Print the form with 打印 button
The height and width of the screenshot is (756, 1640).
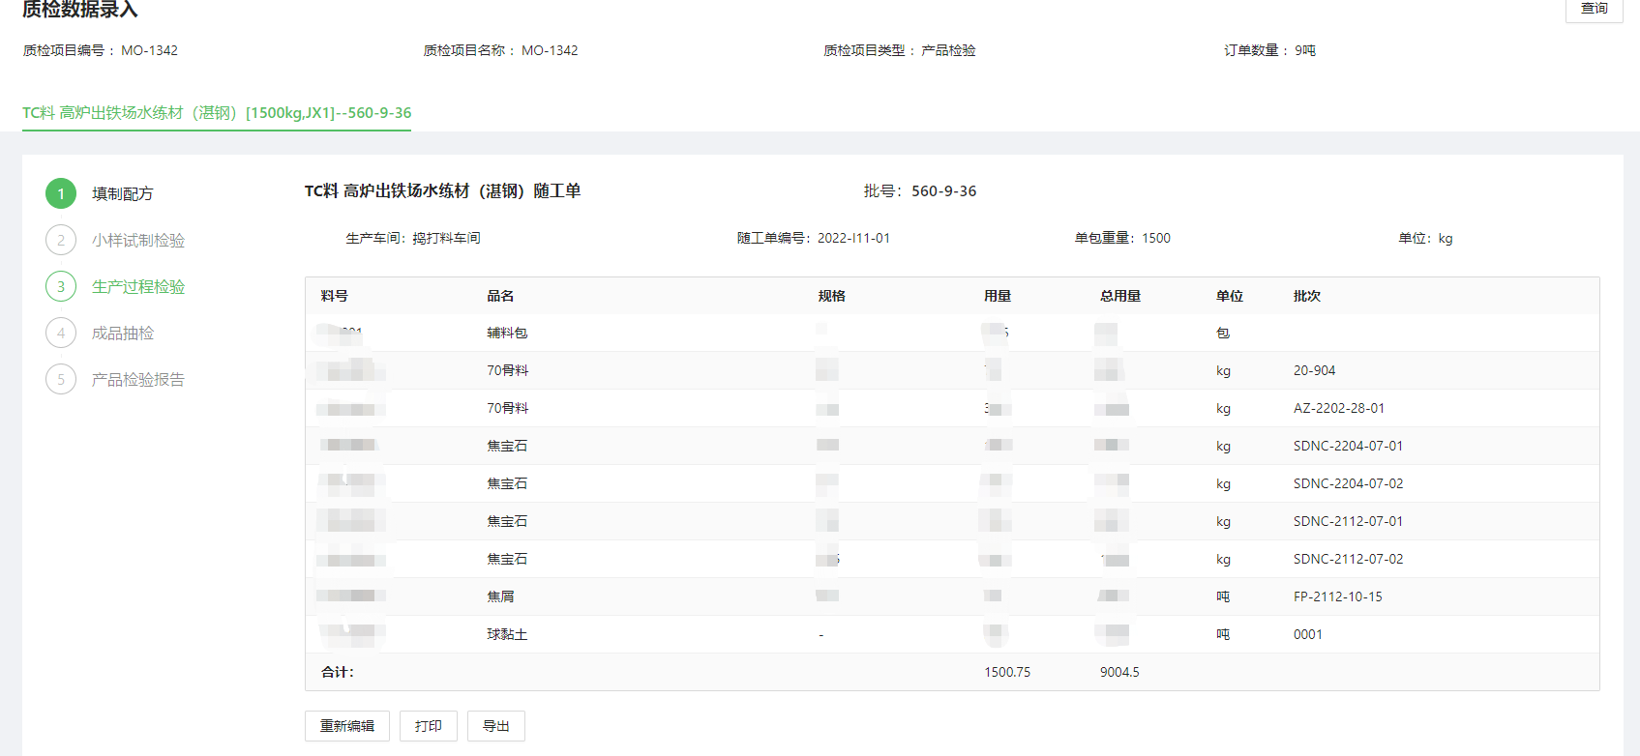pyautogui.click(x=428, y=726)
